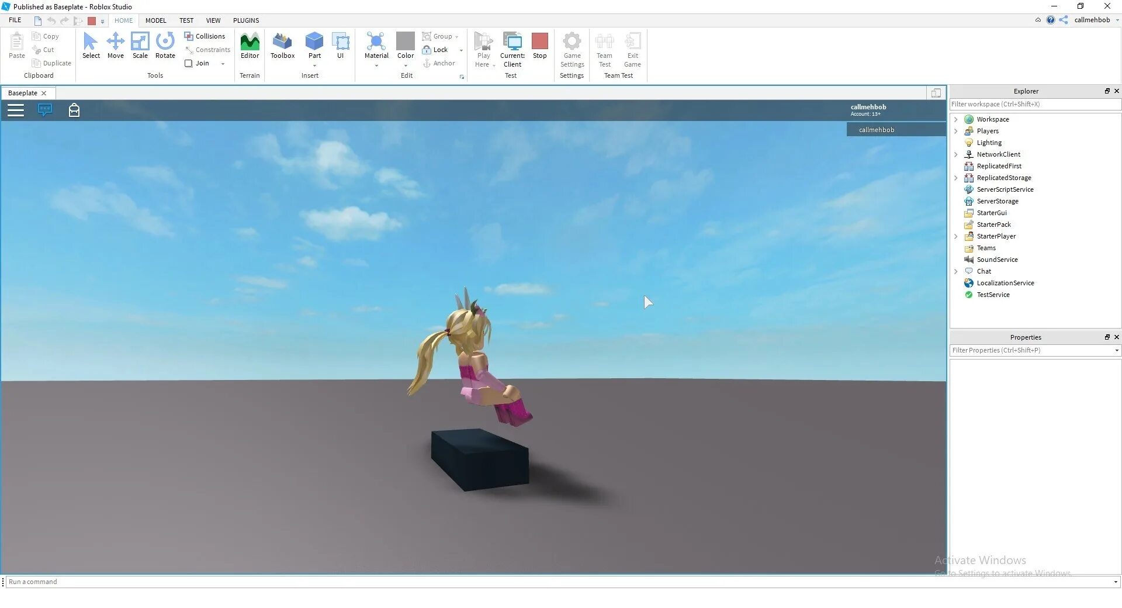This screenshot has height=608, width=1122.
Task: Choose the Scale tool
Action: click(140, 45)
